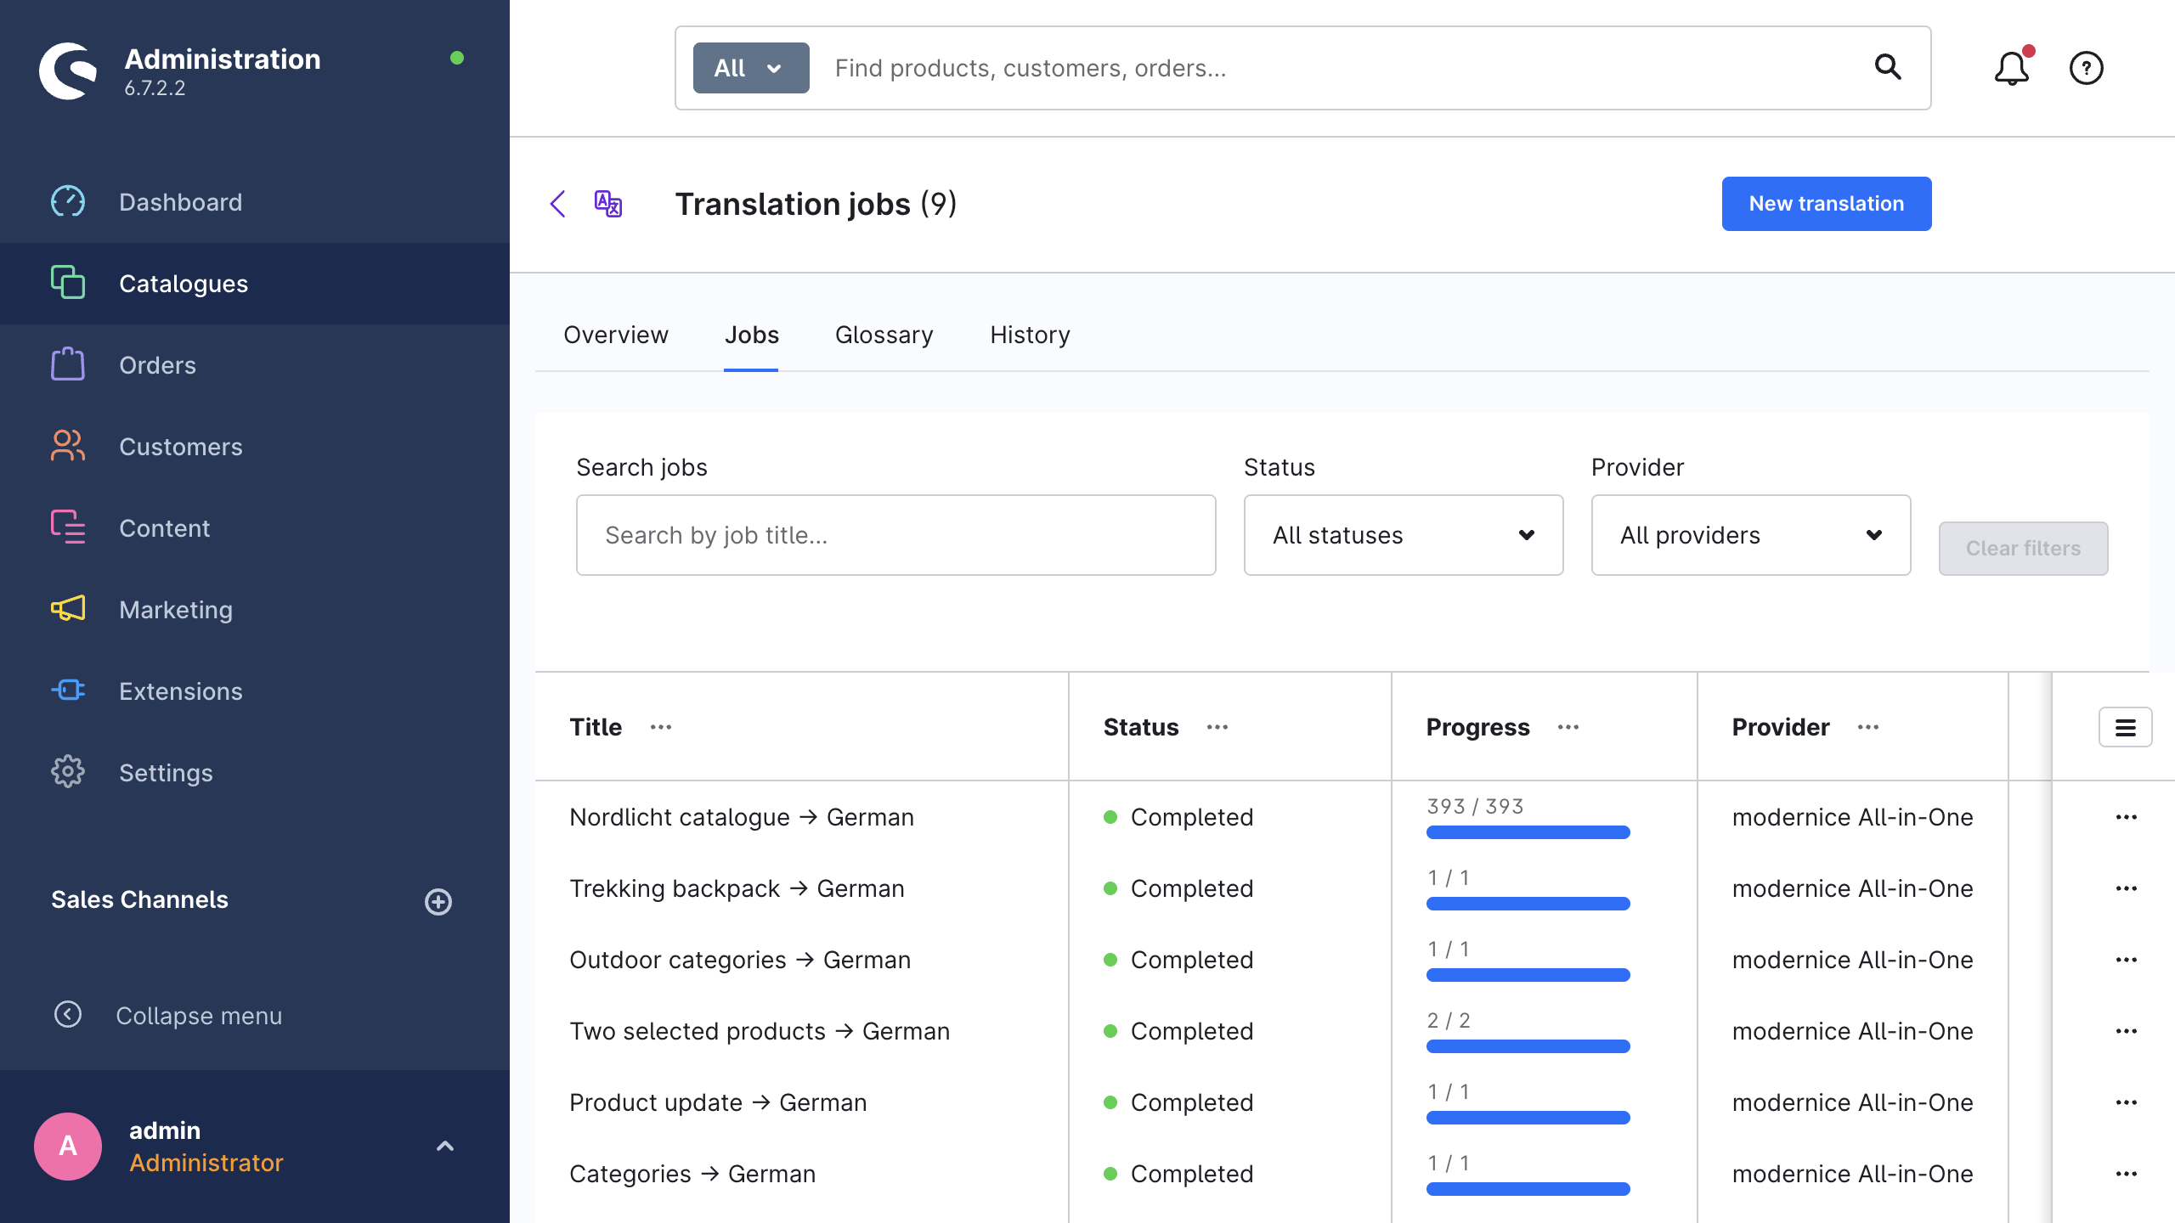The image size is (2175, 1223).
Task: Click the Extensions plug icon
Action: tap(68, 690)
